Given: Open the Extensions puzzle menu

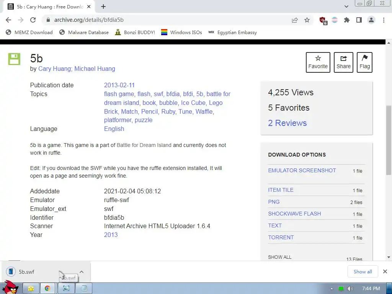Looking at the screenshot, I should [x=347, y=20].
